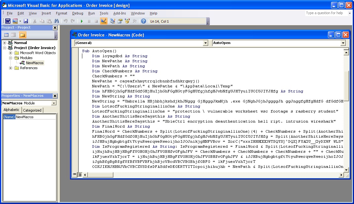Screen dimensions: 354x204
Task: Click code window scroll up arrow
Action: (346, 52)
